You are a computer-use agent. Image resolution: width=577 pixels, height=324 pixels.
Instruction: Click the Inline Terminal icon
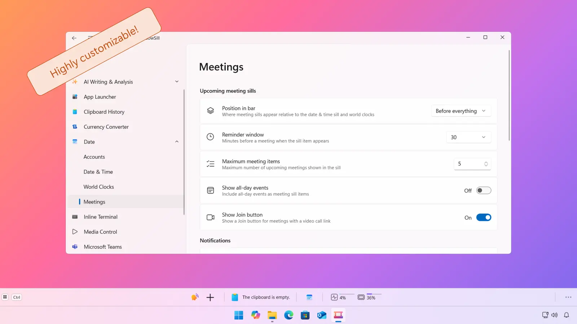[75, 217]
